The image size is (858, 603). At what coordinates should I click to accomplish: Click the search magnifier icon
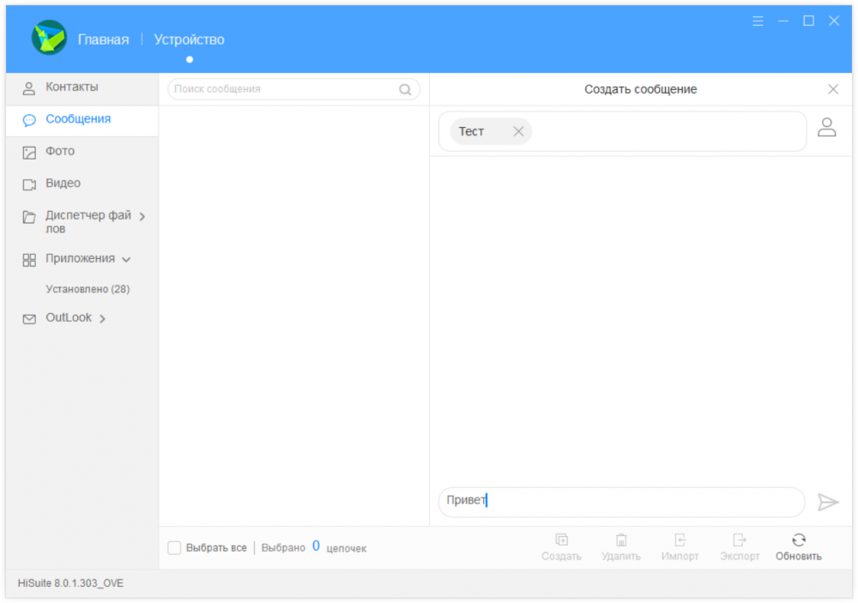pyautogui.click(x=405, y=89)
